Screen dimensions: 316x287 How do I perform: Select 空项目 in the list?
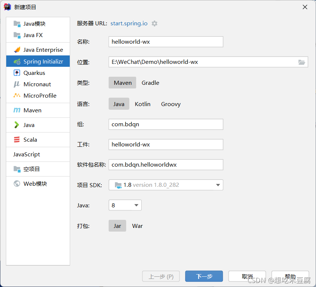point(38,169)
